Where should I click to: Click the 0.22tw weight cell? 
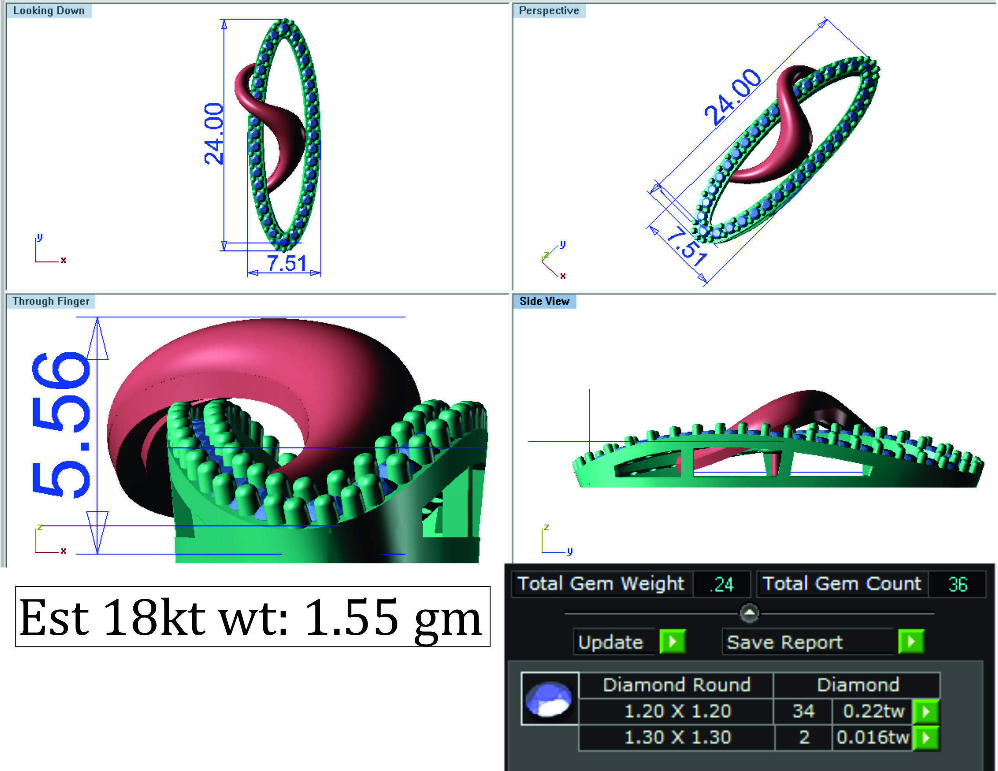(873, 711)
